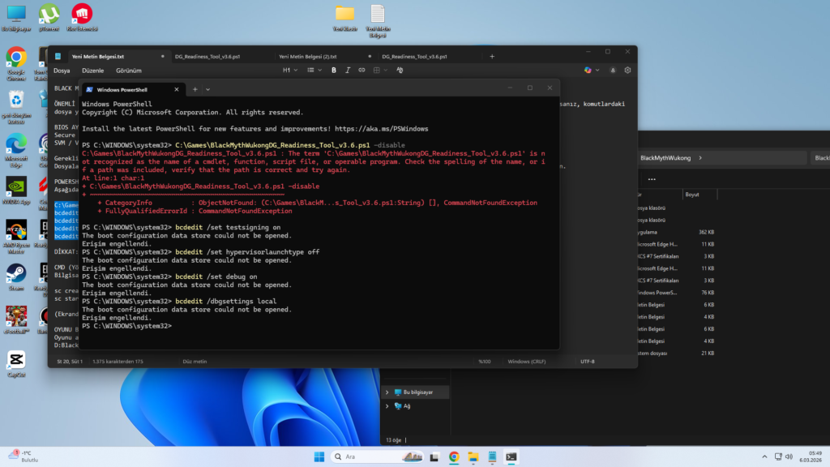830x467 pixels.
Task: Open Riot Client desktop shortcut
Action: point(82,18)
